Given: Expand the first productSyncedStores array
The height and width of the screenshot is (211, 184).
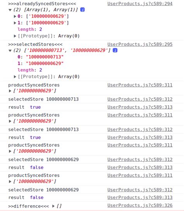Looking at the screenshot, I should pos(10,91).
